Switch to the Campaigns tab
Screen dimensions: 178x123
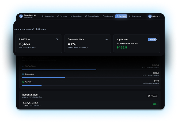(77, 16)
